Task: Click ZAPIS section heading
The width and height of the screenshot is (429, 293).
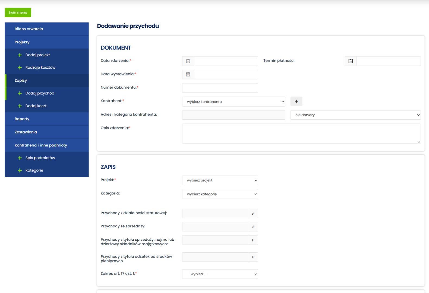Action: [x=108, y=167]
